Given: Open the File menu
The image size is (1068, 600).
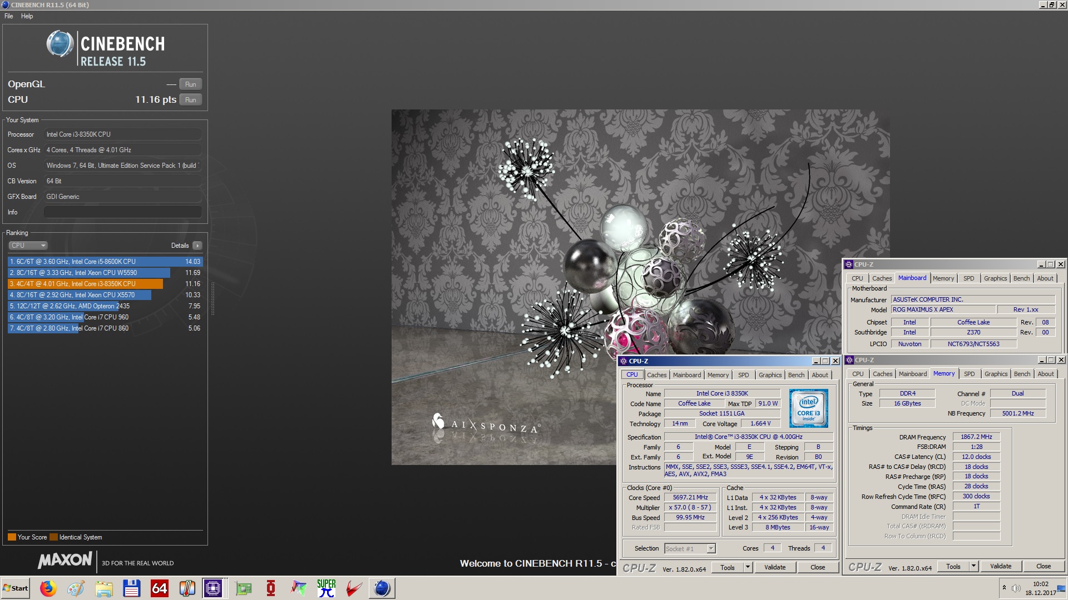Looking at the screenshot, I should (9, 16).
